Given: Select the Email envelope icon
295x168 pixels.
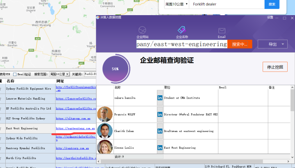Looking at the screenshot, I should click(x=222, y=31).
